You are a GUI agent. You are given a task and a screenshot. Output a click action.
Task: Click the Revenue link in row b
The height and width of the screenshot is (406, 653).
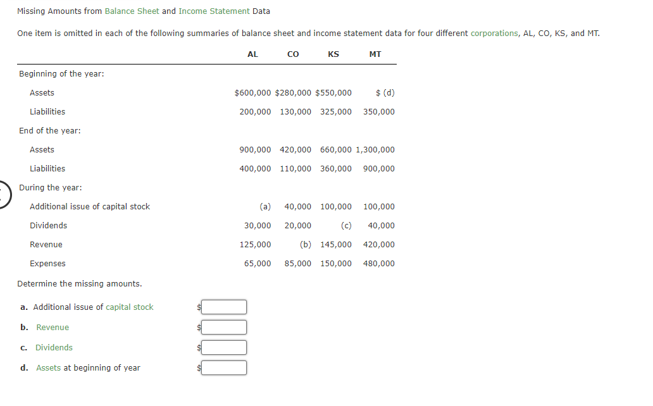[51, 327]
